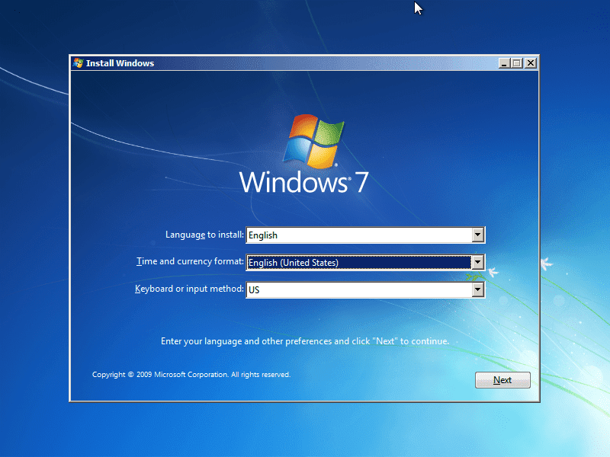
Task: Click the Microsoft copyright text
Action: [x=191, y=374]
